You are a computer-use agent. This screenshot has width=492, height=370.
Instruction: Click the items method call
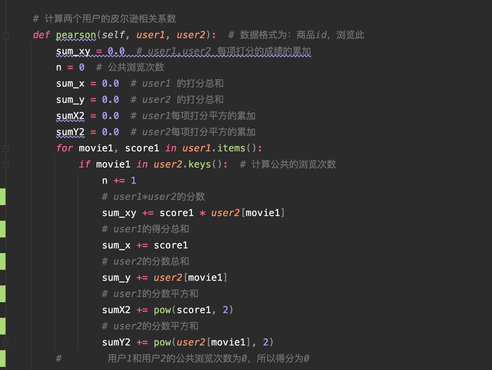point(231,148)
